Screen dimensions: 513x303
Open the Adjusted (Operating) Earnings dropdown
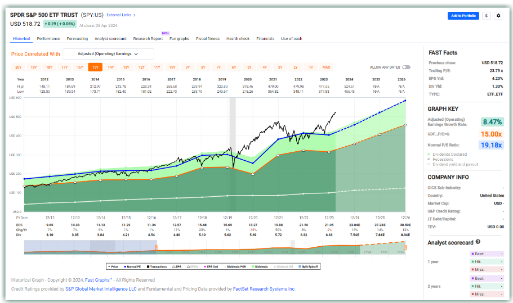click(x=108, y=54)
